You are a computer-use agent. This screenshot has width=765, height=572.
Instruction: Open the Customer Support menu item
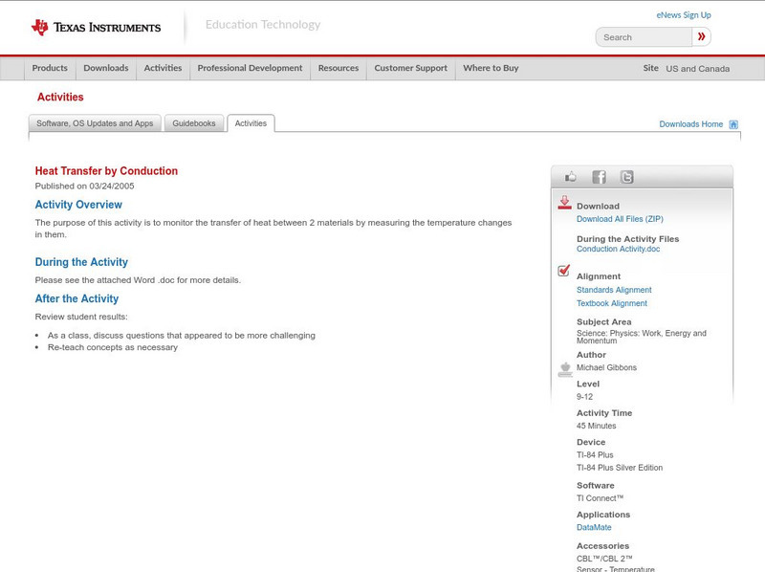(410, 69)
